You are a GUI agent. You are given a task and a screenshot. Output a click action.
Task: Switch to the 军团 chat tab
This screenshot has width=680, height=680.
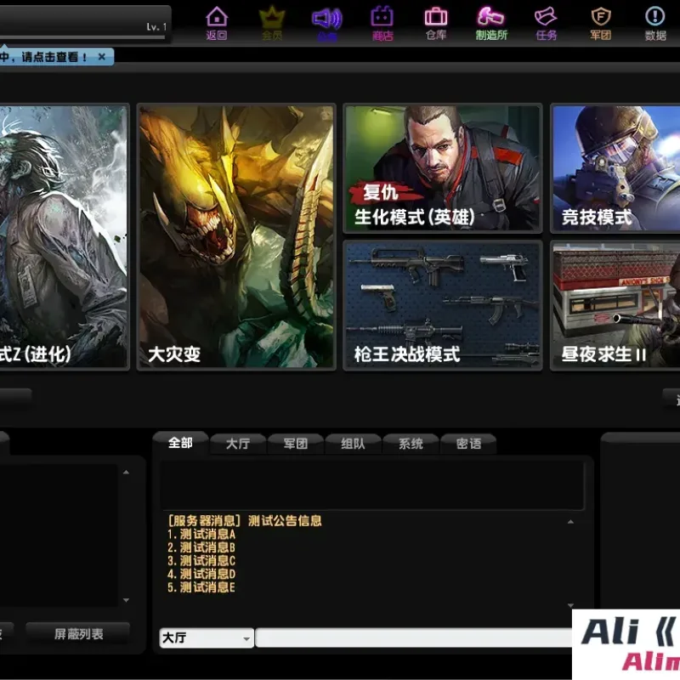(x=295, y=444)
